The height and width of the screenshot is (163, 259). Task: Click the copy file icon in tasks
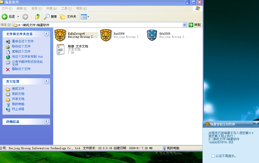click(x=8, y=52)
